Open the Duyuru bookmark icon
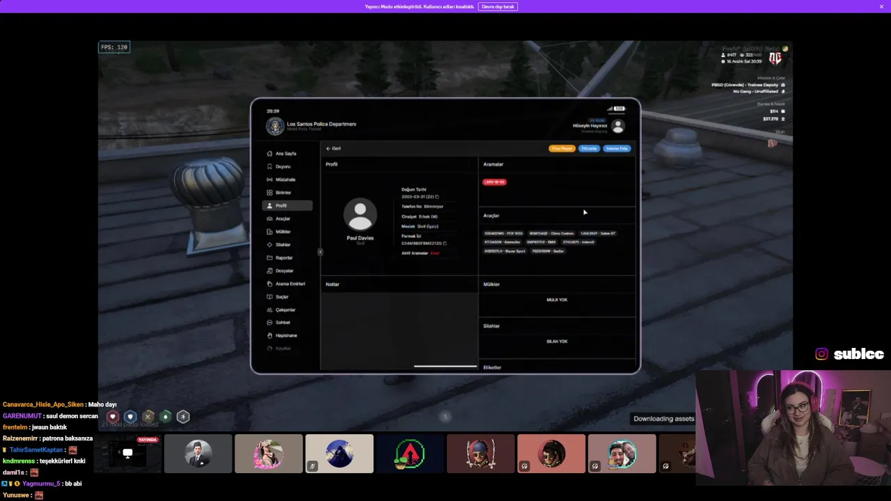The width and height of the screenshot is (891, 501). pos(269,166)
